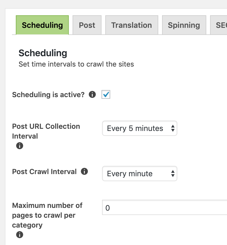Open info tooltip beside Scheduling is active

pos(92,94)
